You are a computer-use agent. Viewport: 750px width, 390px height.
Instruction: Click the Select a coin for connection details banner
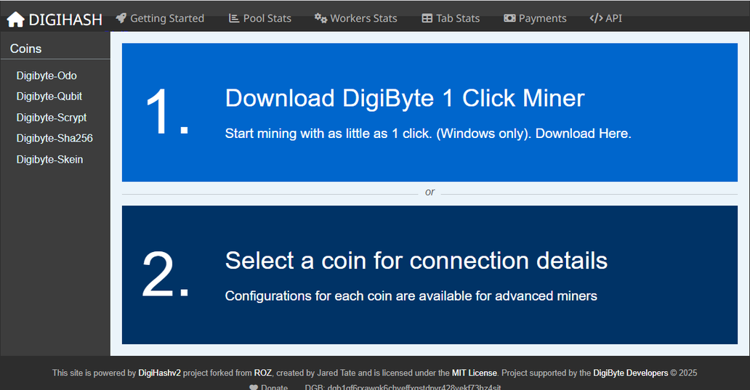point(430,275)
